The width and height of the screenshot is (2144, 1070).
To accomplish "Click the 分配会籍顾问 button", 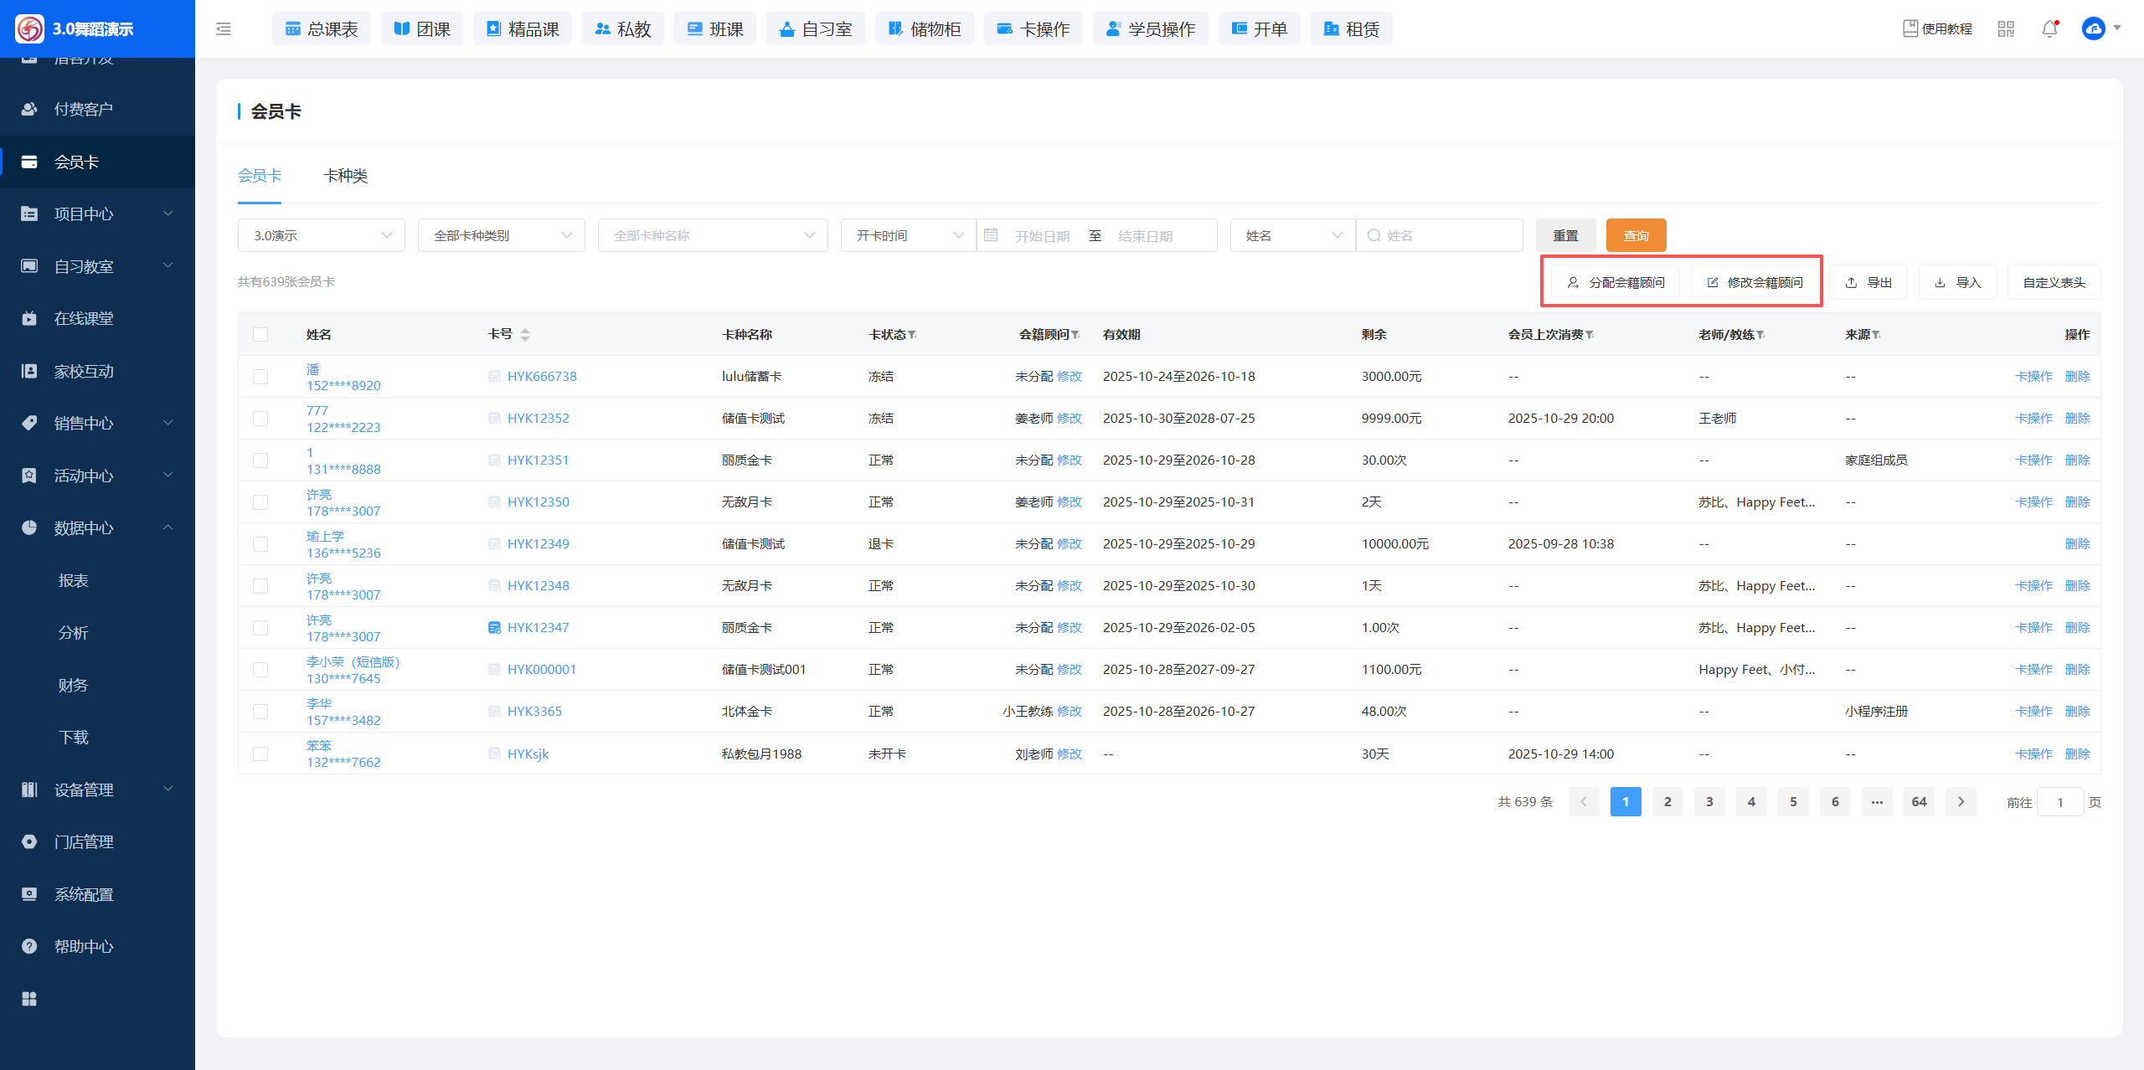I will [1616, 283].
